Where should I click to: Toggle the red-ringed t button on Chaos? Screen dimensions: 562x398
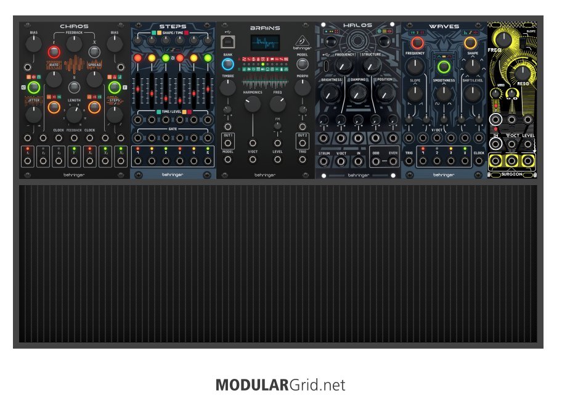[54, 52]
